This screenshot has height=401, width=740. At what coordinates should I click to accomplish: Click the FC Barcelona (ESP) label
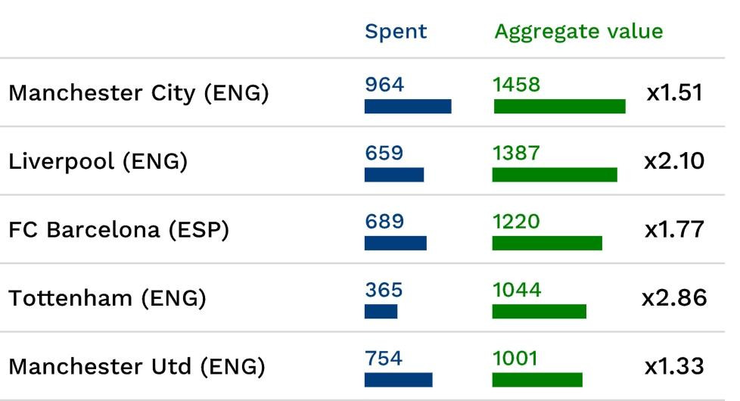point(118,230)
